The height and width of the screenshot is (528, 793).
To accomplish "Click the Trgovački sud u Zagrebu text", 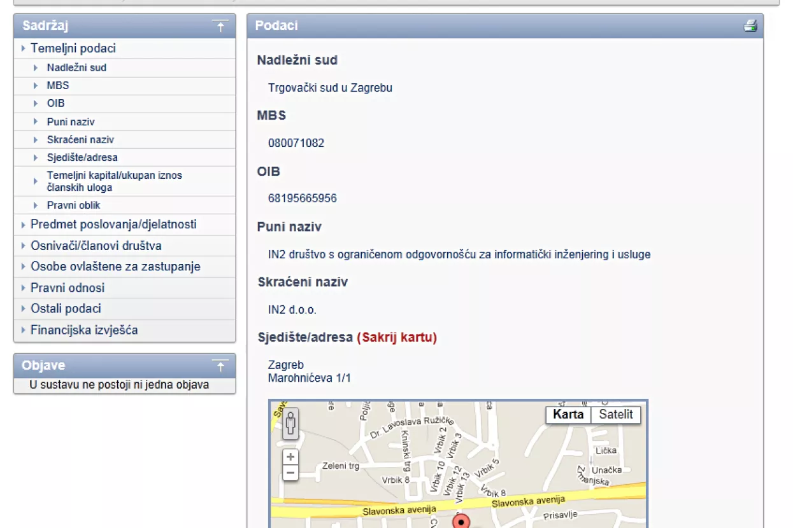I will pos(330,88).
